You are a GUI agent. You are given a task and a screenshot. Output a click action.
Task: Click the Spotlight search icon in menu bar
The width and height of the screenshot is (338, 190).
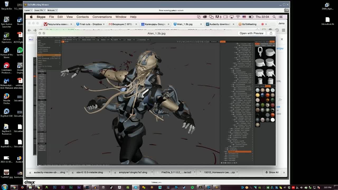[274, 17]
